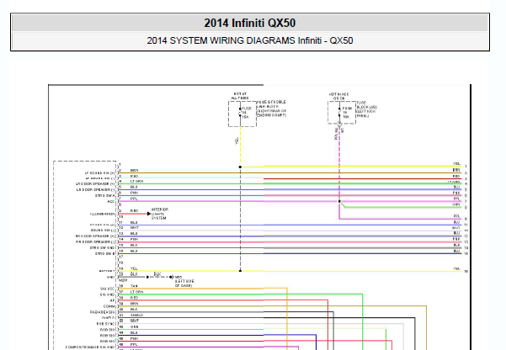Click the "BRN" label on the COMM wire
This screenshot has height=350, width=506.
click(x=134, y=304)
